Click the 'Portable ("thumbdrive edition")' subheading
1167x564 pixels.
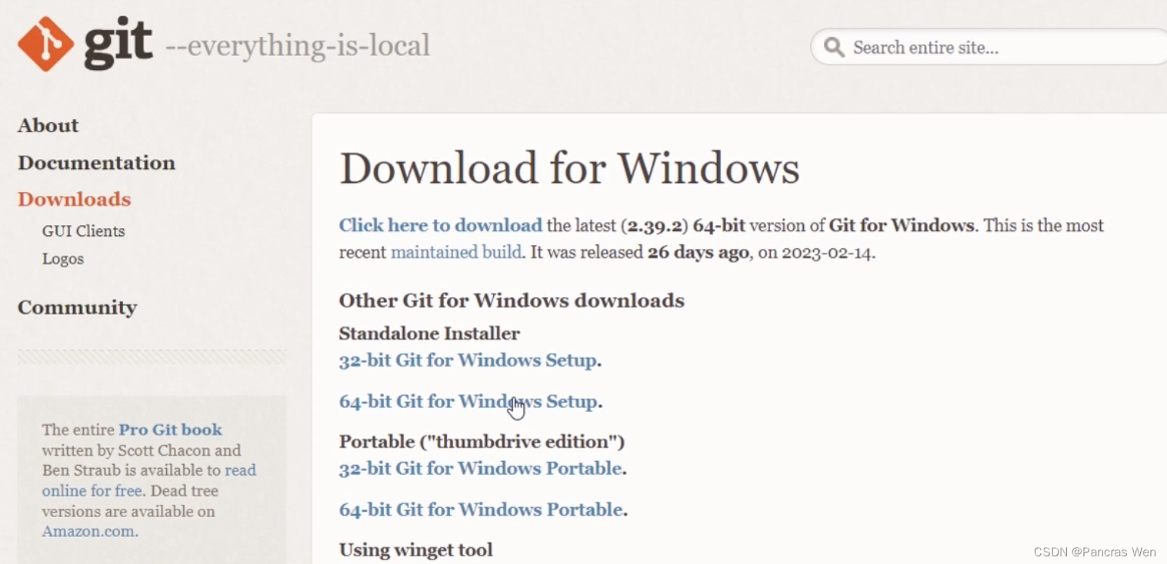482,442
